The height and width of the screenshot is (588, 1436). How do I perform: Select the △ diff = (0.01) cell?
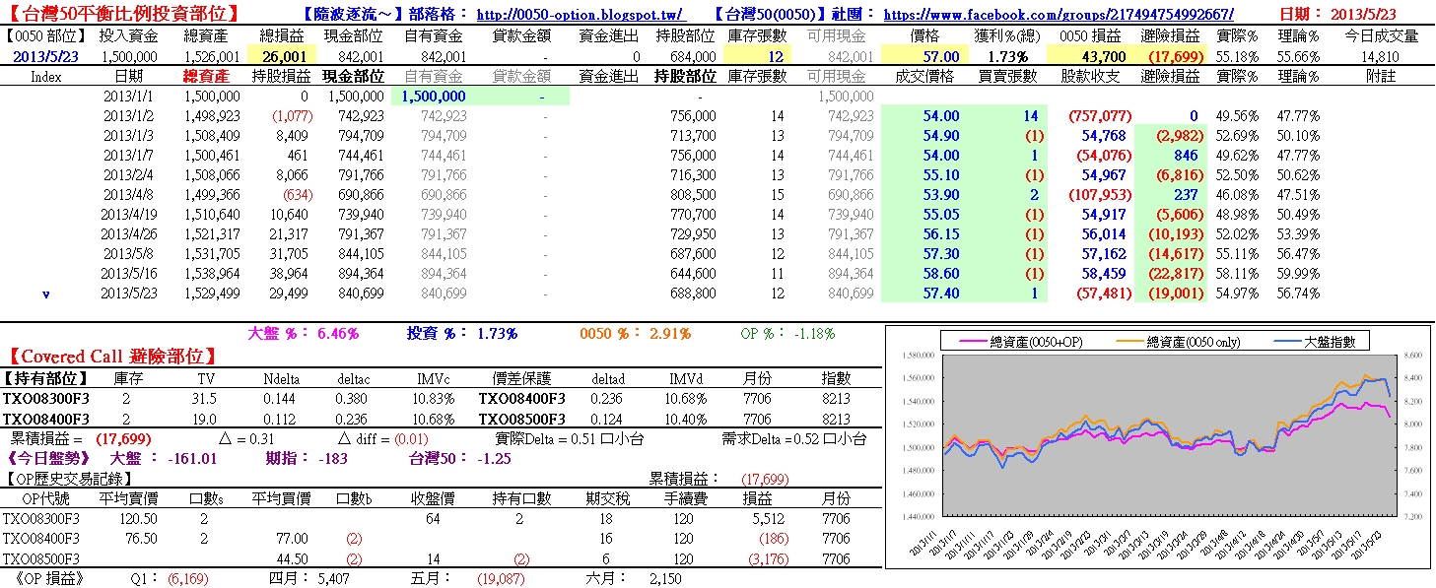tap(383, 438)
